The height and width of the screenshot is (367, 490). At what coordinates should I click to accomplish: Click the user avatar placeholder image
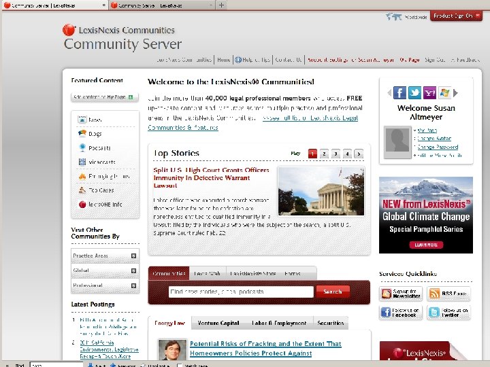tap(397, 141)
